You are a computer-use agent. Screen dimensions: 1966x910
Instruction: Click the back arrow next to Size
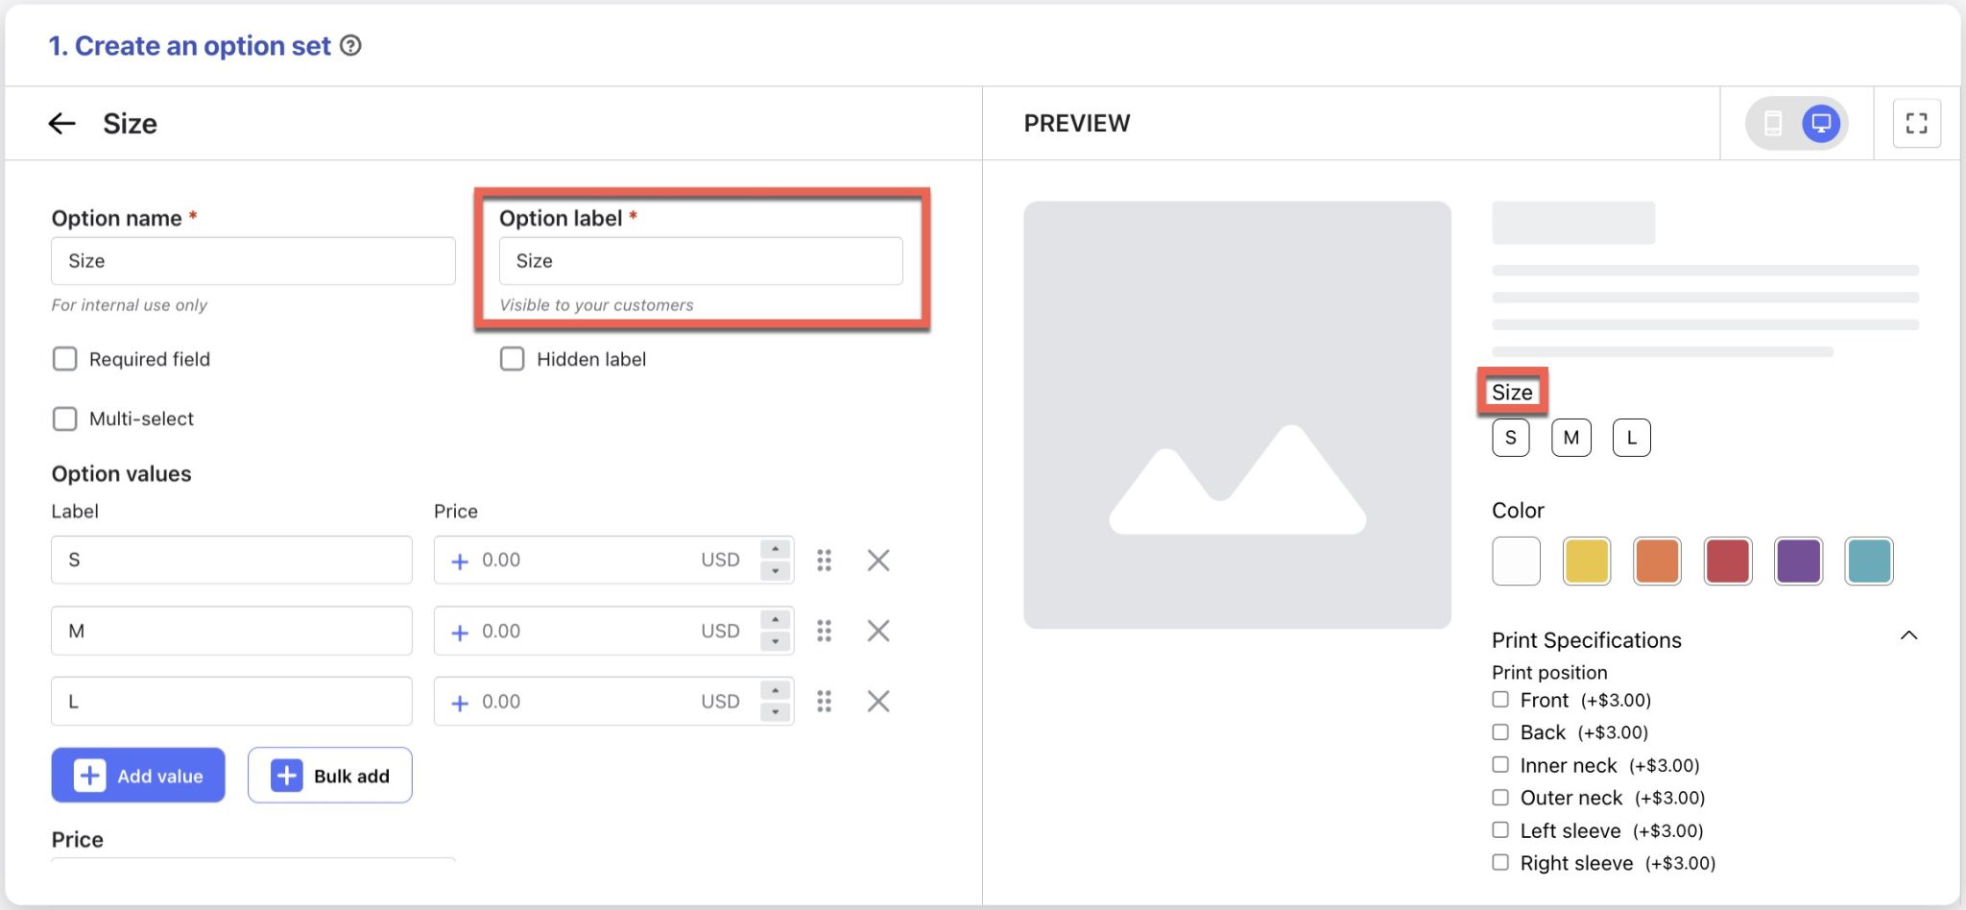(x=61, y=123)
